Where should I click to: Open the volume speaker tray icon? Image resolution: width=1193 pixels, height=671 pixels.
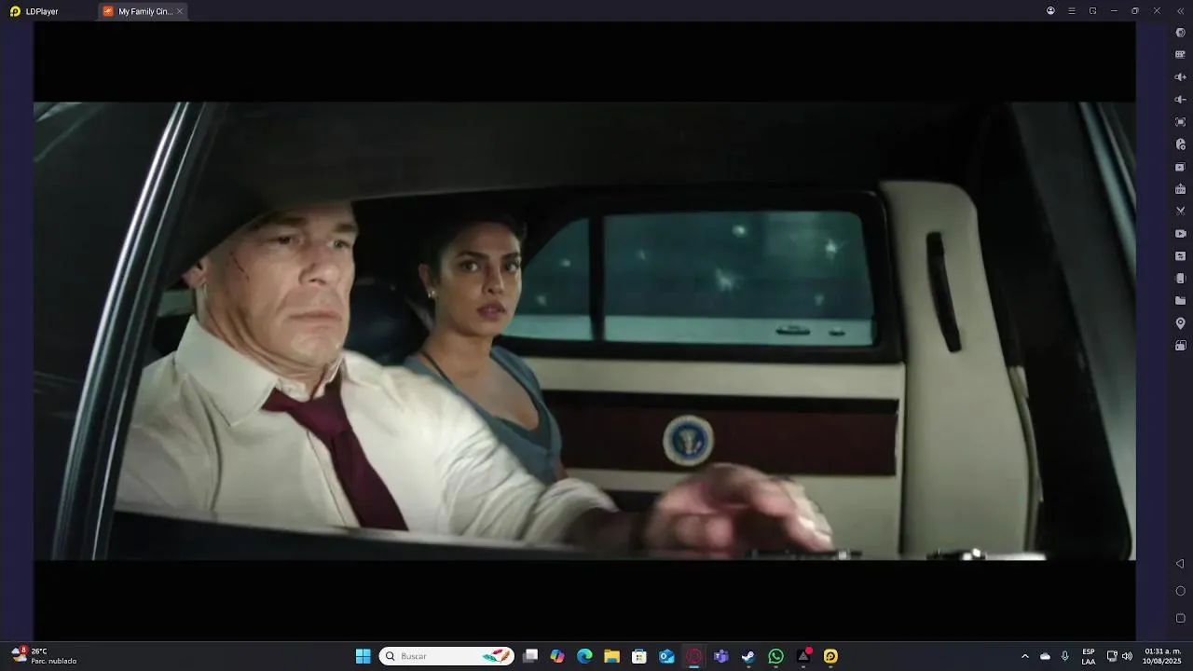pyautogui.click(x=1127, y=656)
